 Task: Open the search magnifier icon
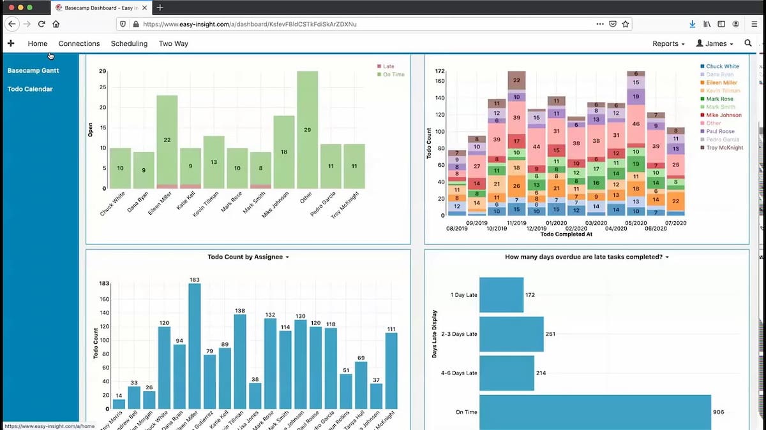748,43
